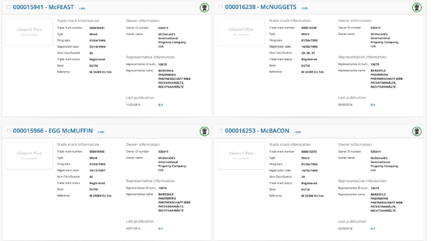The image size is (434, 241).
Task: Select the BARDEHLE PAGENBERG representative name in McBACON card
Action: [x=387, y=202]
